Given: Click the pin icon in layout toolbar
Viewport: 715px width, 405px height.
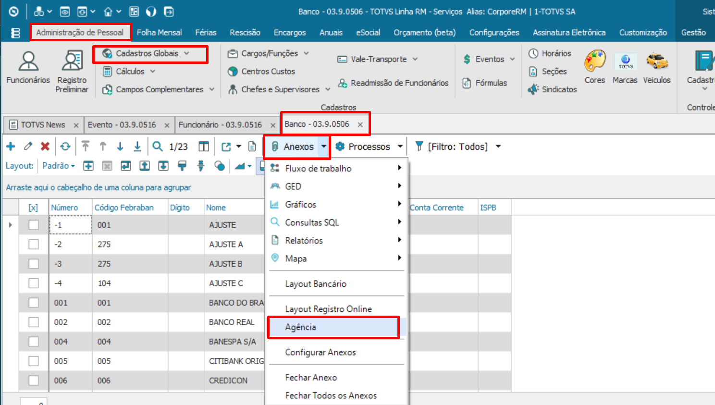Looking at the screenshot, I should (x=201, y=166).
